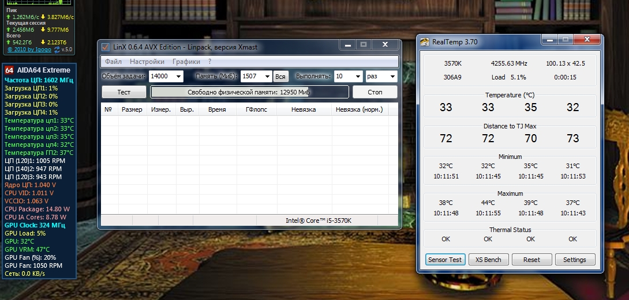The image size is (629, 300).
Task: Click the GPU VRM: 47°C line
Action: [27, 249]
